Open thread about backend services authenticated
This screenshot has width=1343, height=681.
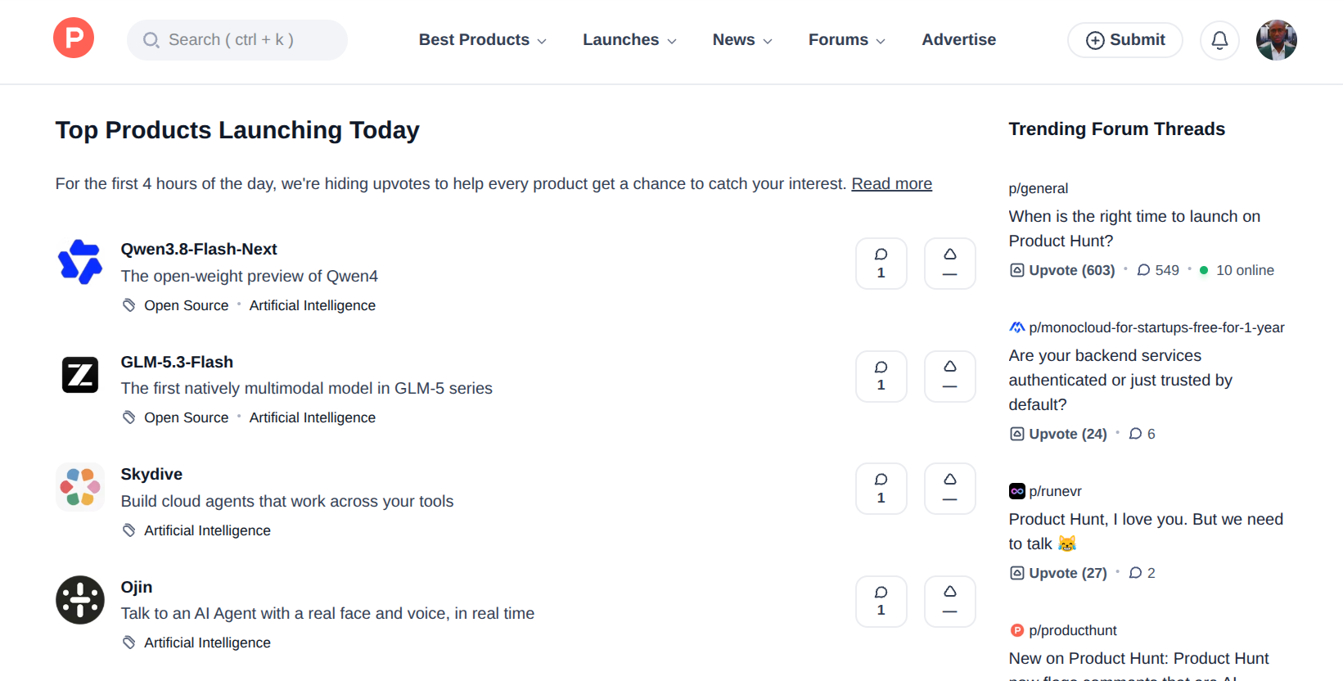[1120, 380]
